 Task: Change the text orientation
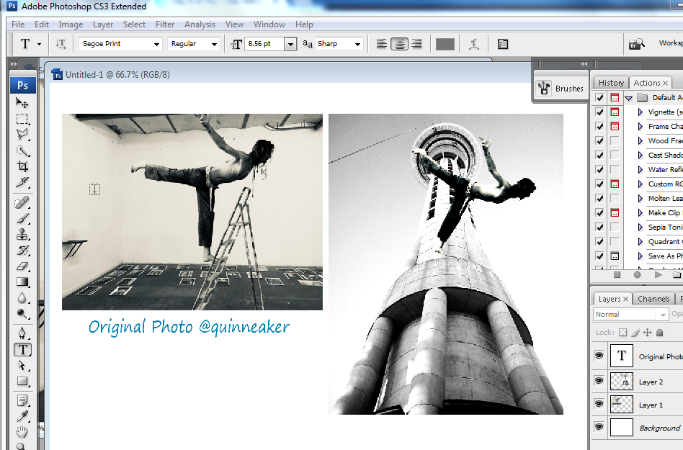coord(61,43)
